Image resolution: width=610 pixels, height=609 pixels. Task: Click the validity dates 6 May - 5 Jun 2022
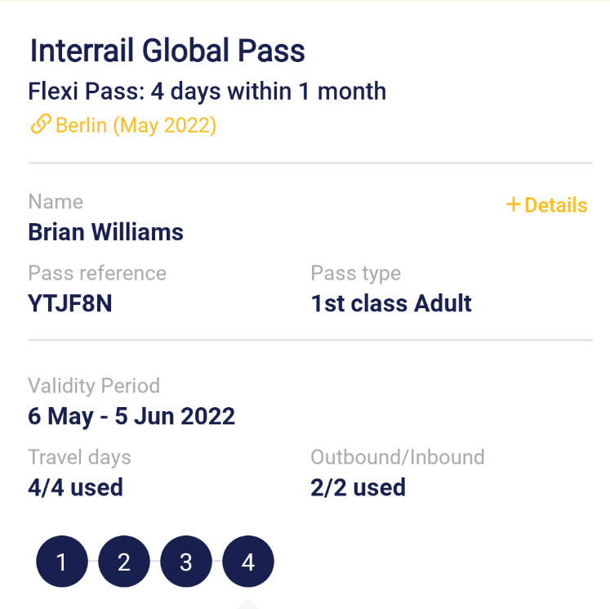click(x=131, y=416)
